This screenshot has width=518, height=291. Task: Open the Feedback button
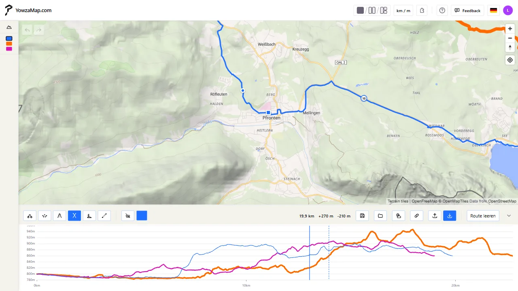click(467, 11)
